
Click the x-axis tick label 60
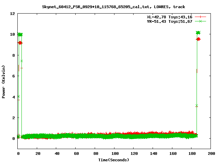pos(76,153)
